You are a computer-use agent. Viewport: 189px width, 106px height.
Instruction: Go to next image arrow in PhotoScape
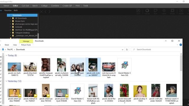point(50,12)
